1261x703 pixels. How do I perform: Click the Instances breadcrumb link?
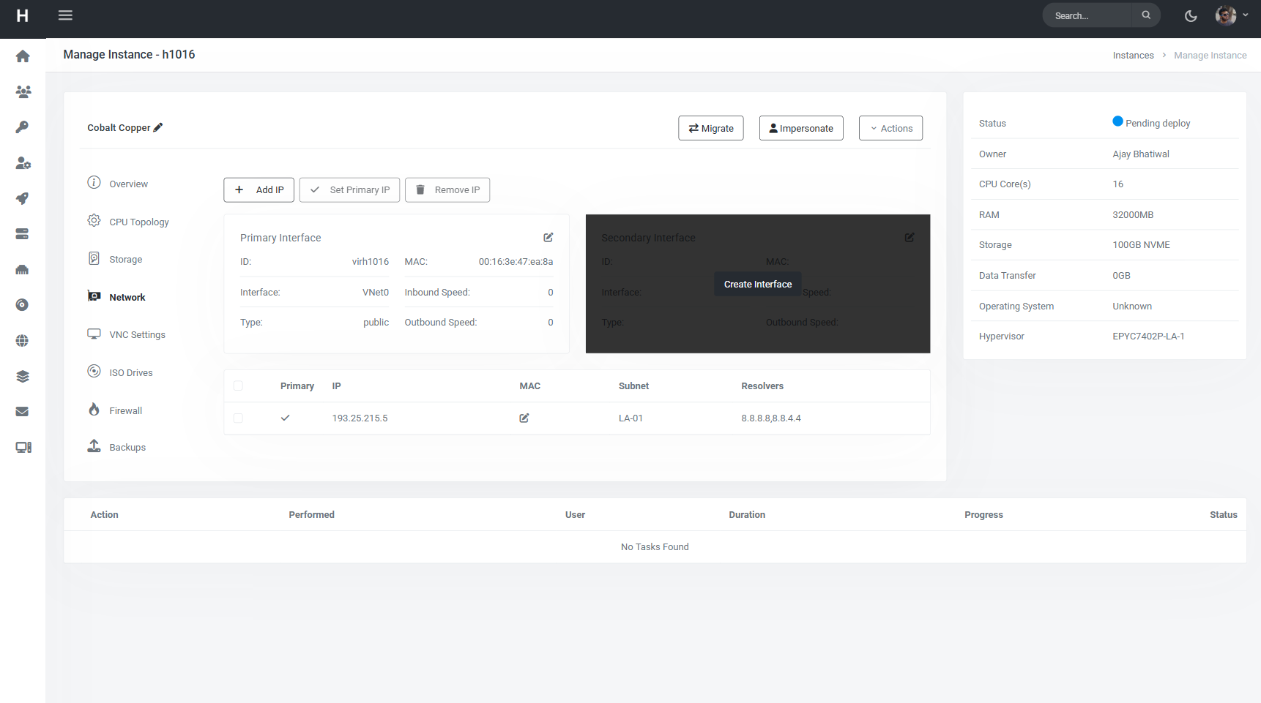1133,56
